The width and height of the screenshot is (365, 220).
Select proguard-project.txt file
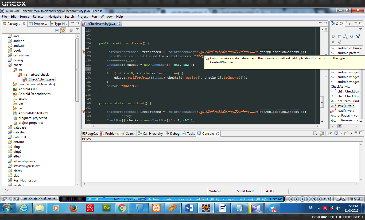pos(30,118)
